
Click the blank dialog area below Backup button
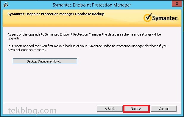pyautogui.click(x=92, y=83)
